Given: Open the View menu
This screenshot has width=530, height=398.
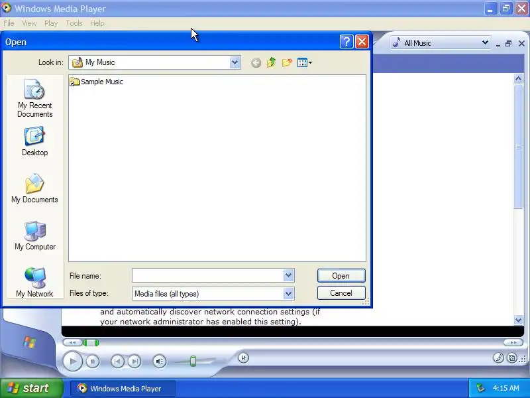Looking at the screenshot, I should pos(29,23).
